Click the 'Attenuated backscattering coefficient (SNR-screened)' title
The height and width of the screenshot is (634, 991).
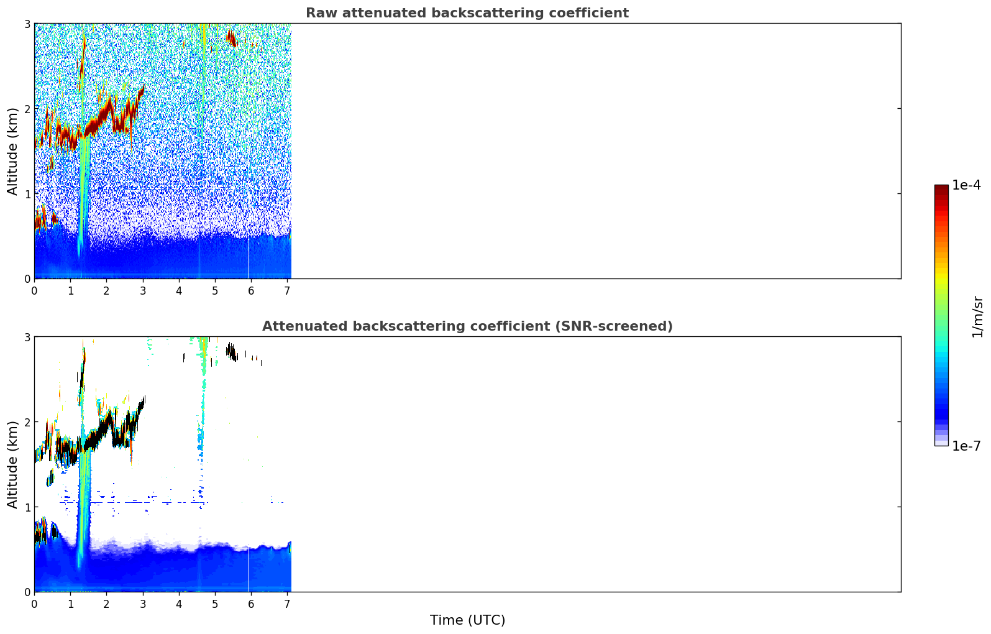(467, 326)
